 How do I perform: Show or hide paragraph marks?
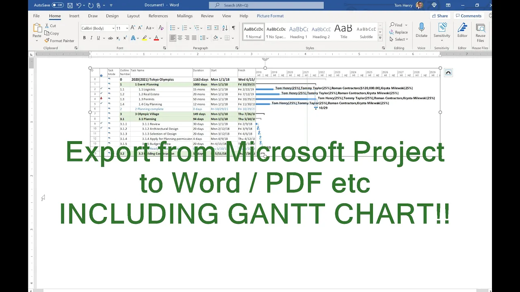(233, 28)
